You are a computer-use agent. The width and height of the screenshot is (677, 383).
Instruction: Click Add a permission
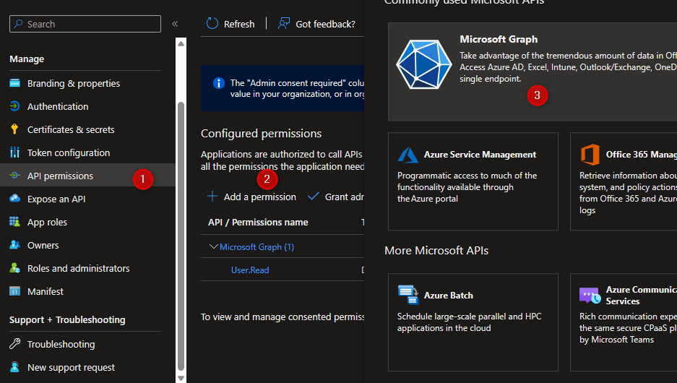(251, 197)
